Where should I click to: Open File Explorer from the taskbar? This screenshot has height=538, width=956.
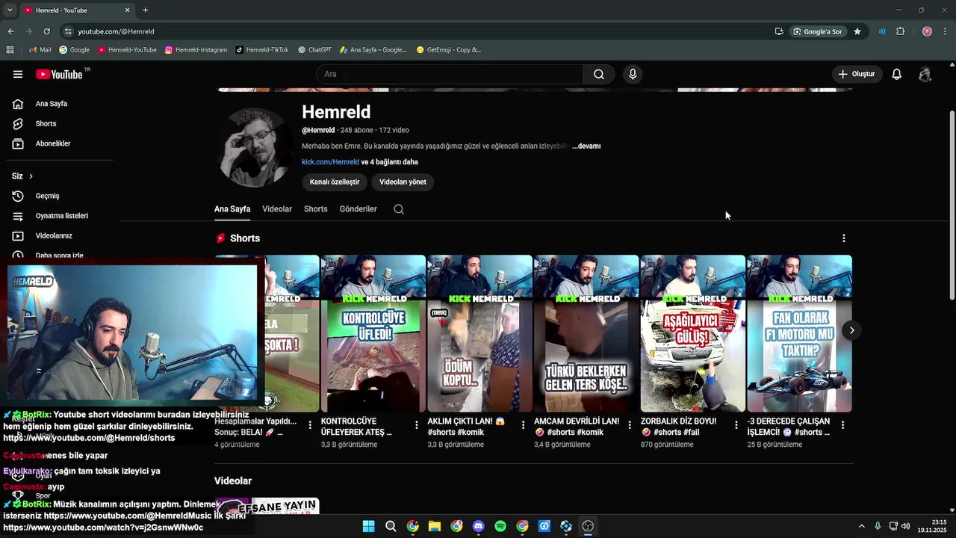coord(435,526)
